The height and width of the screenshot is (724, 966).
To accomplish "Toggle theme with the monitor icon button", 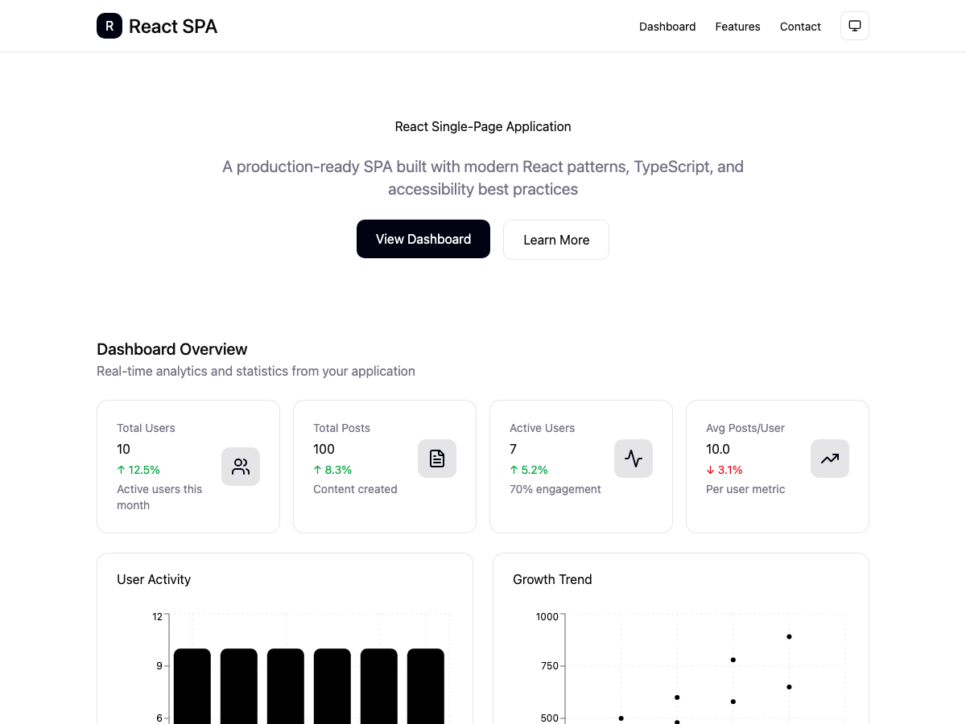I will click(855, 26).
